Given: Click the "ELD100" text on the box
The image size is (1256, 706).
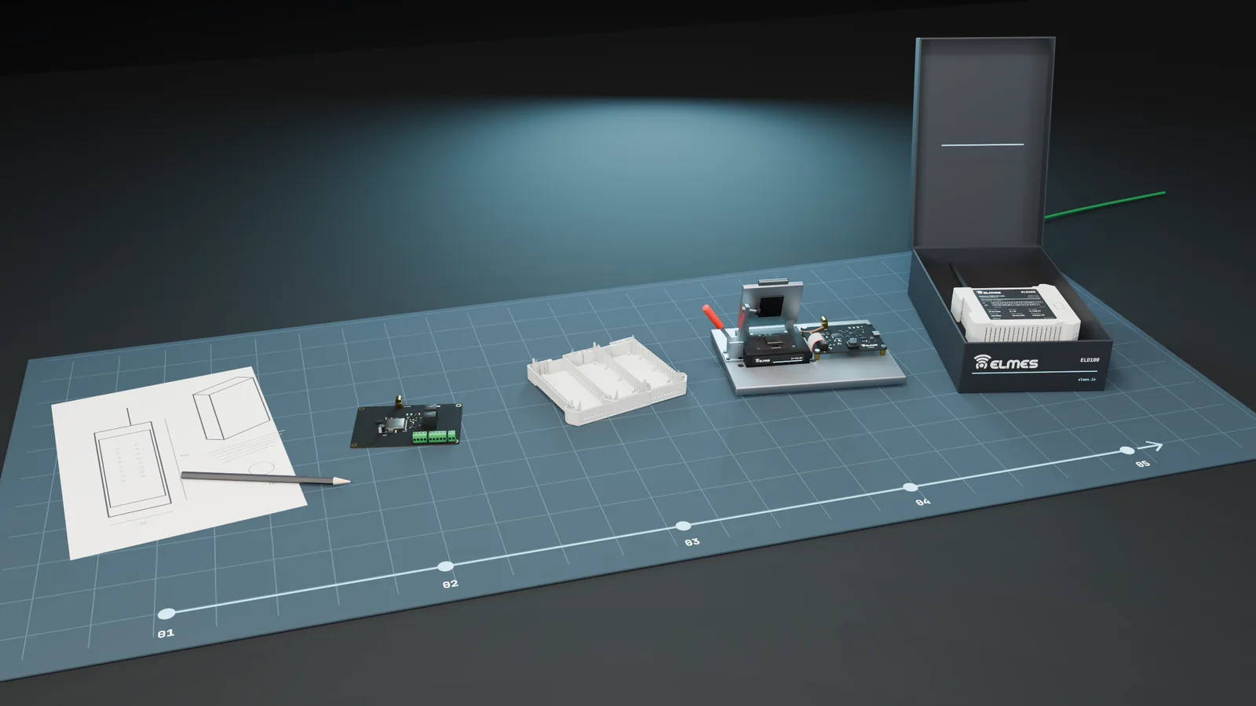Looking at the screenshot, I should coord(1089,361).
